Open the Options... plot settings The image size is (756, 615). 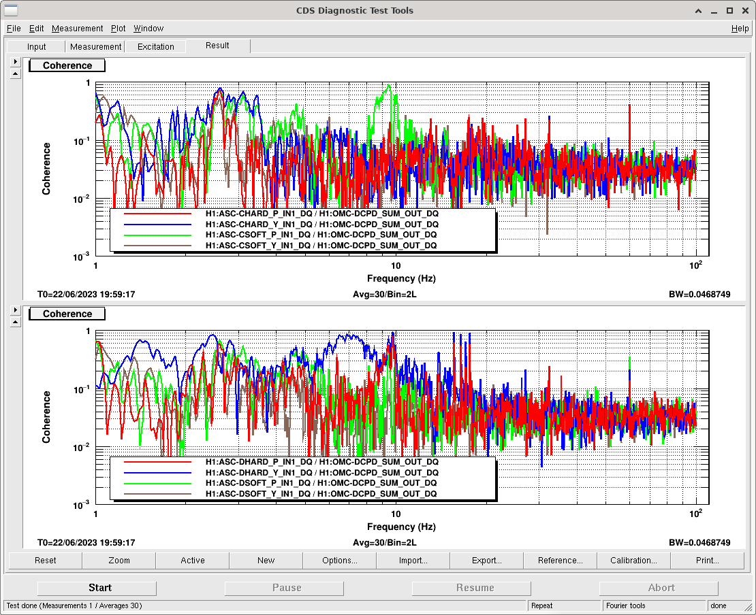339,561
